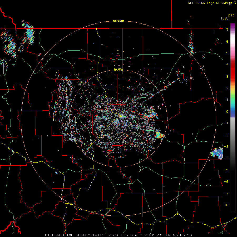
Task: Click the TH legend label
Action: click(x=226, y=205)
